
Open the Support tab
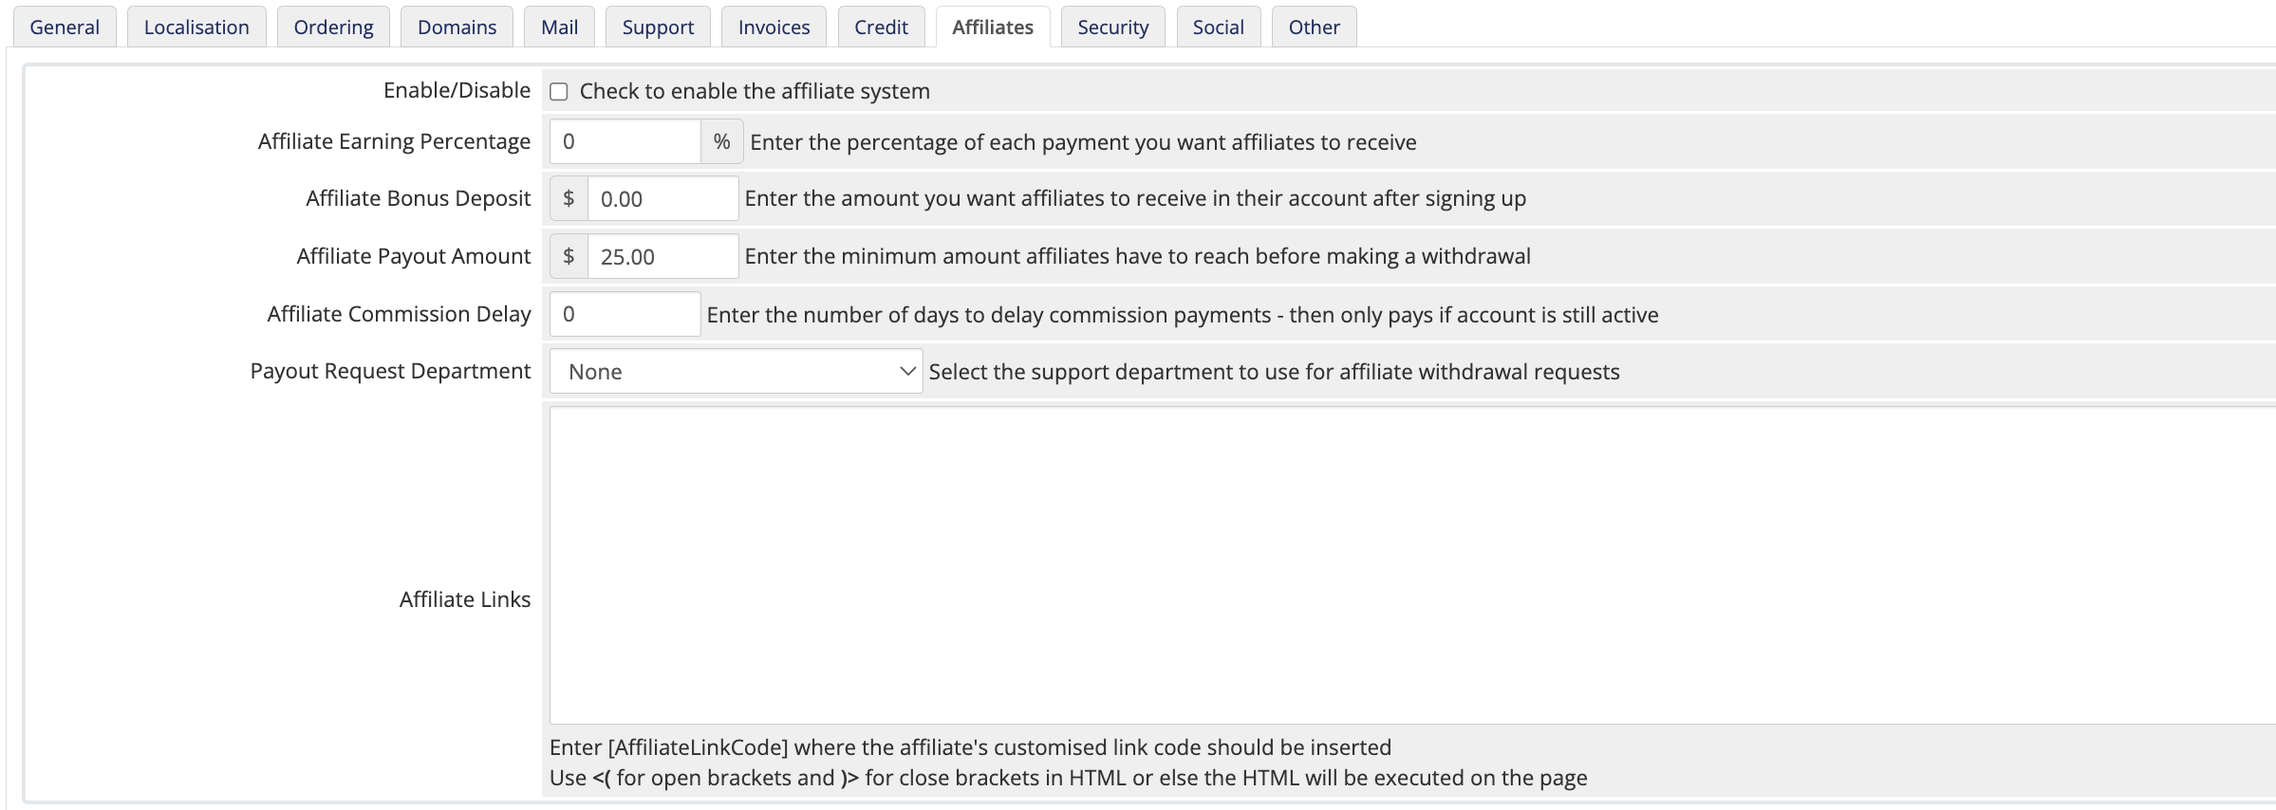[x=658, y=27]
